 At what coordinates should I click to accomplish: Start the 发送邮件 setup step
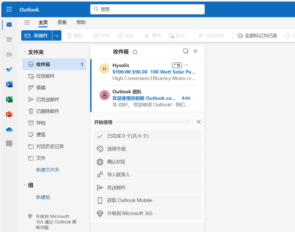(147, 188)
